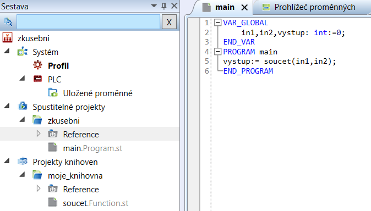
Task: Click the Systém node icon
Action: (23, 51)
